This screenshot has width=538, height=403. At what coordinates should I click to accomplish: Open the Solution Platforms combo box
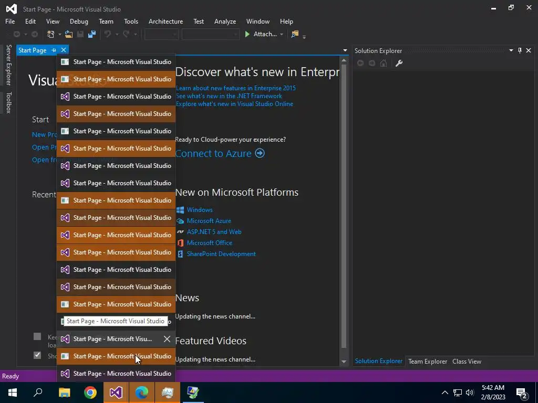click(x=210, y=34)
